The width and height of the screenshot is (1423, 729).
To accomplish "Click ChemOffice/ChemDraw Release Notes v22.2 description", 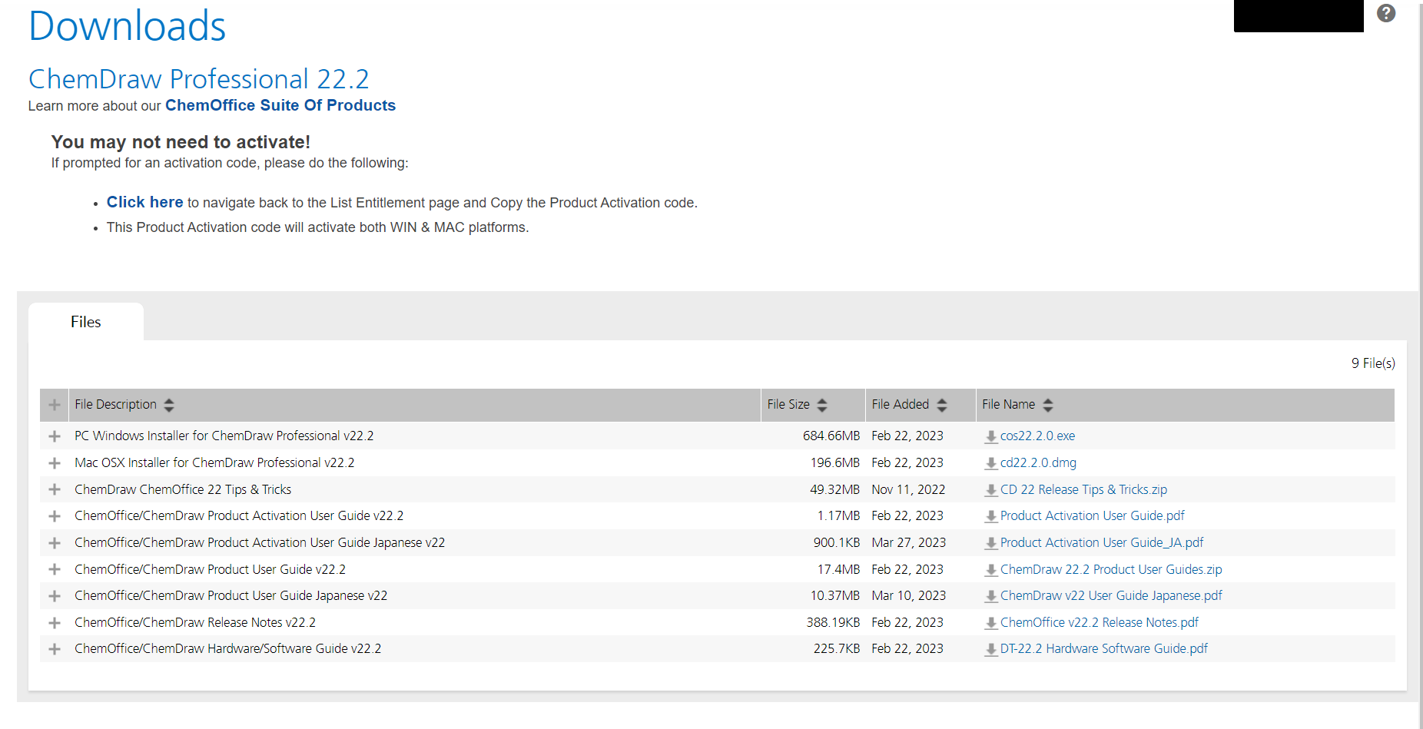I will click(x=195, y=622).
